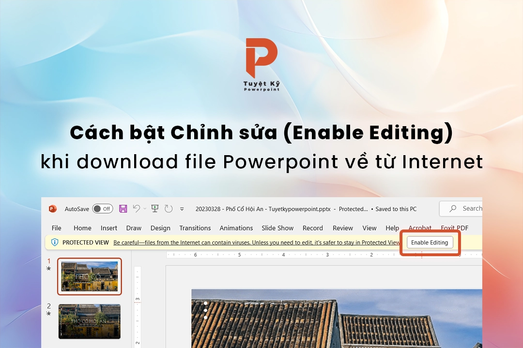Expand Customize Quick Access Toolbar dropdown
The width and height of the screenshot is (523, 348).
tap(182, 209)
